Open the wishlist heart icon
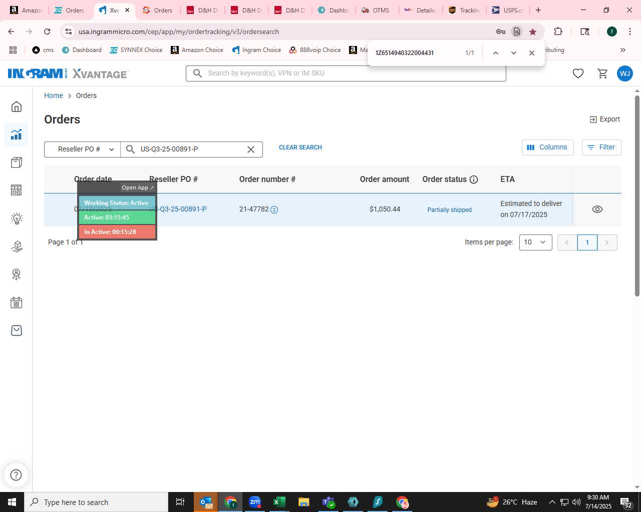Image resolution: width=641 pixels, height=512 pixels. point(578,73)
